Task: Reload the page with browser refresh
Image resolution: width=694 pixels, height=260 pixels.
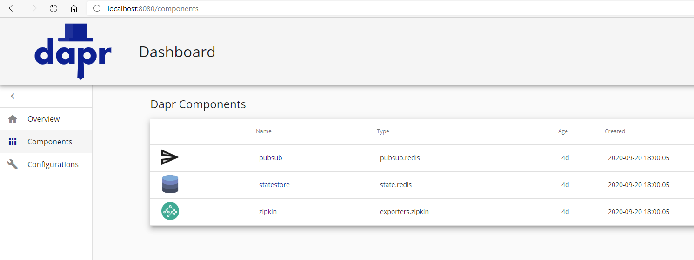Action: tap(53, 8)
